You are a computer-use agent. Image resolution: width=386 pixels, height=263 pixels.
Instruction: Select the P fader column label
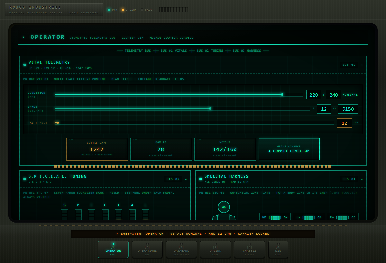pos(78,205)
